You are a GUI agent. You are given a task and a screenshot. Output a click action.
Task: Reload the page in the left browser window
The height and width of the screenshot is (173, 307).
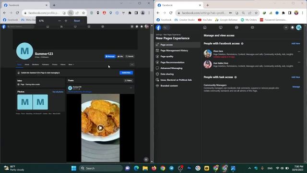tap(17, 13)
